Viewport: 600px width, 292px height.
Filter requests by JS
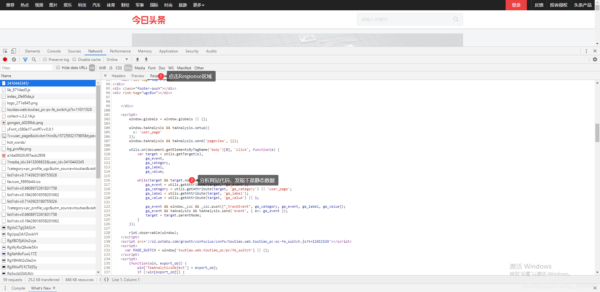(111, 68)
